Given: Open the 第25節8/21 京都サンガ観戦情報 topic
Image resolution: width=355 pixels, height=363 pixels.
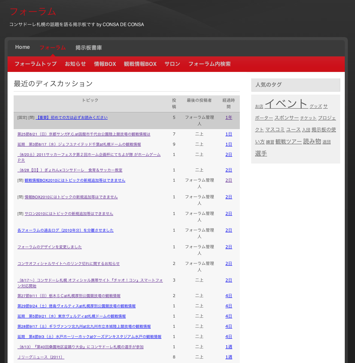Looking at the screenshot, I should coord(84,134).
